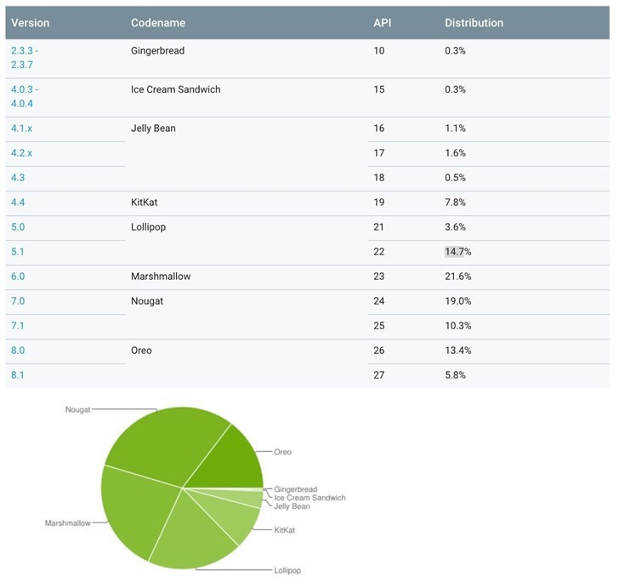This screenshot has height=588, width=619.
Task: Open the 8.0 Oreo version link
Action: point(17,351)
